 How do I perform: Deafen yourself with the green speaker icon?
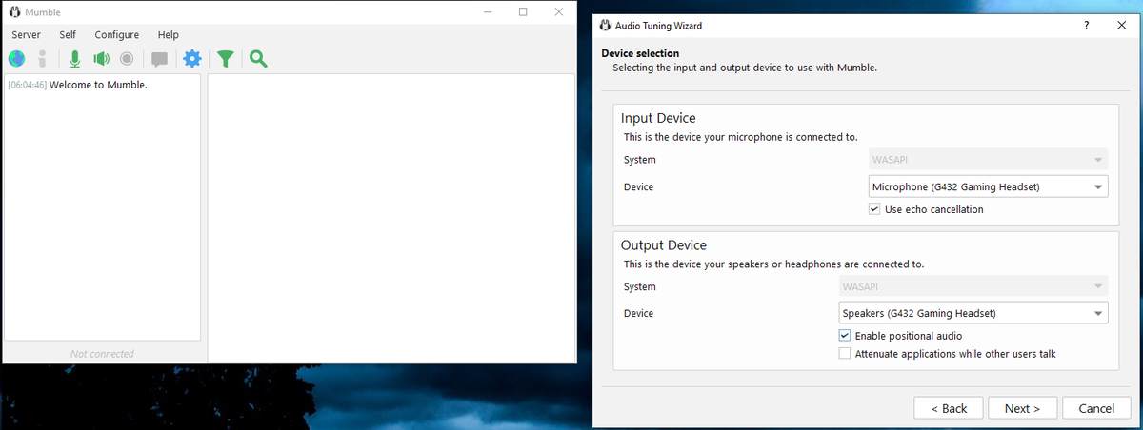[x=101, y=59]
